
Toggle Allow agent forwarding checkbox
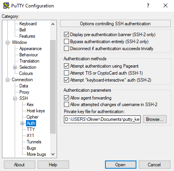(66, 98)
